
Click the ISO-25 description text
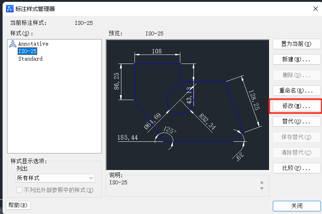(118, 182)
